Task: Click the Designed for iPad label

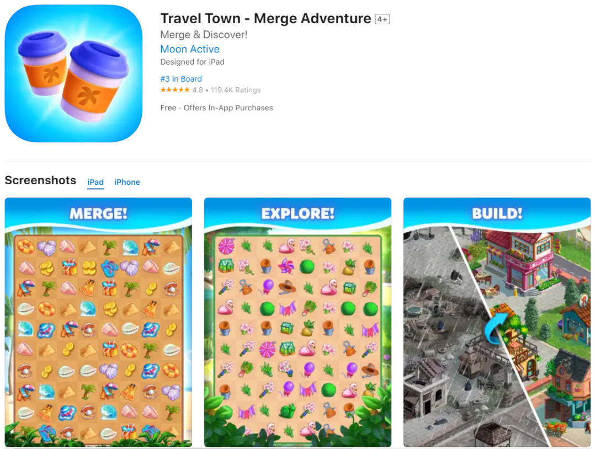Action: [x=193, y=62]
